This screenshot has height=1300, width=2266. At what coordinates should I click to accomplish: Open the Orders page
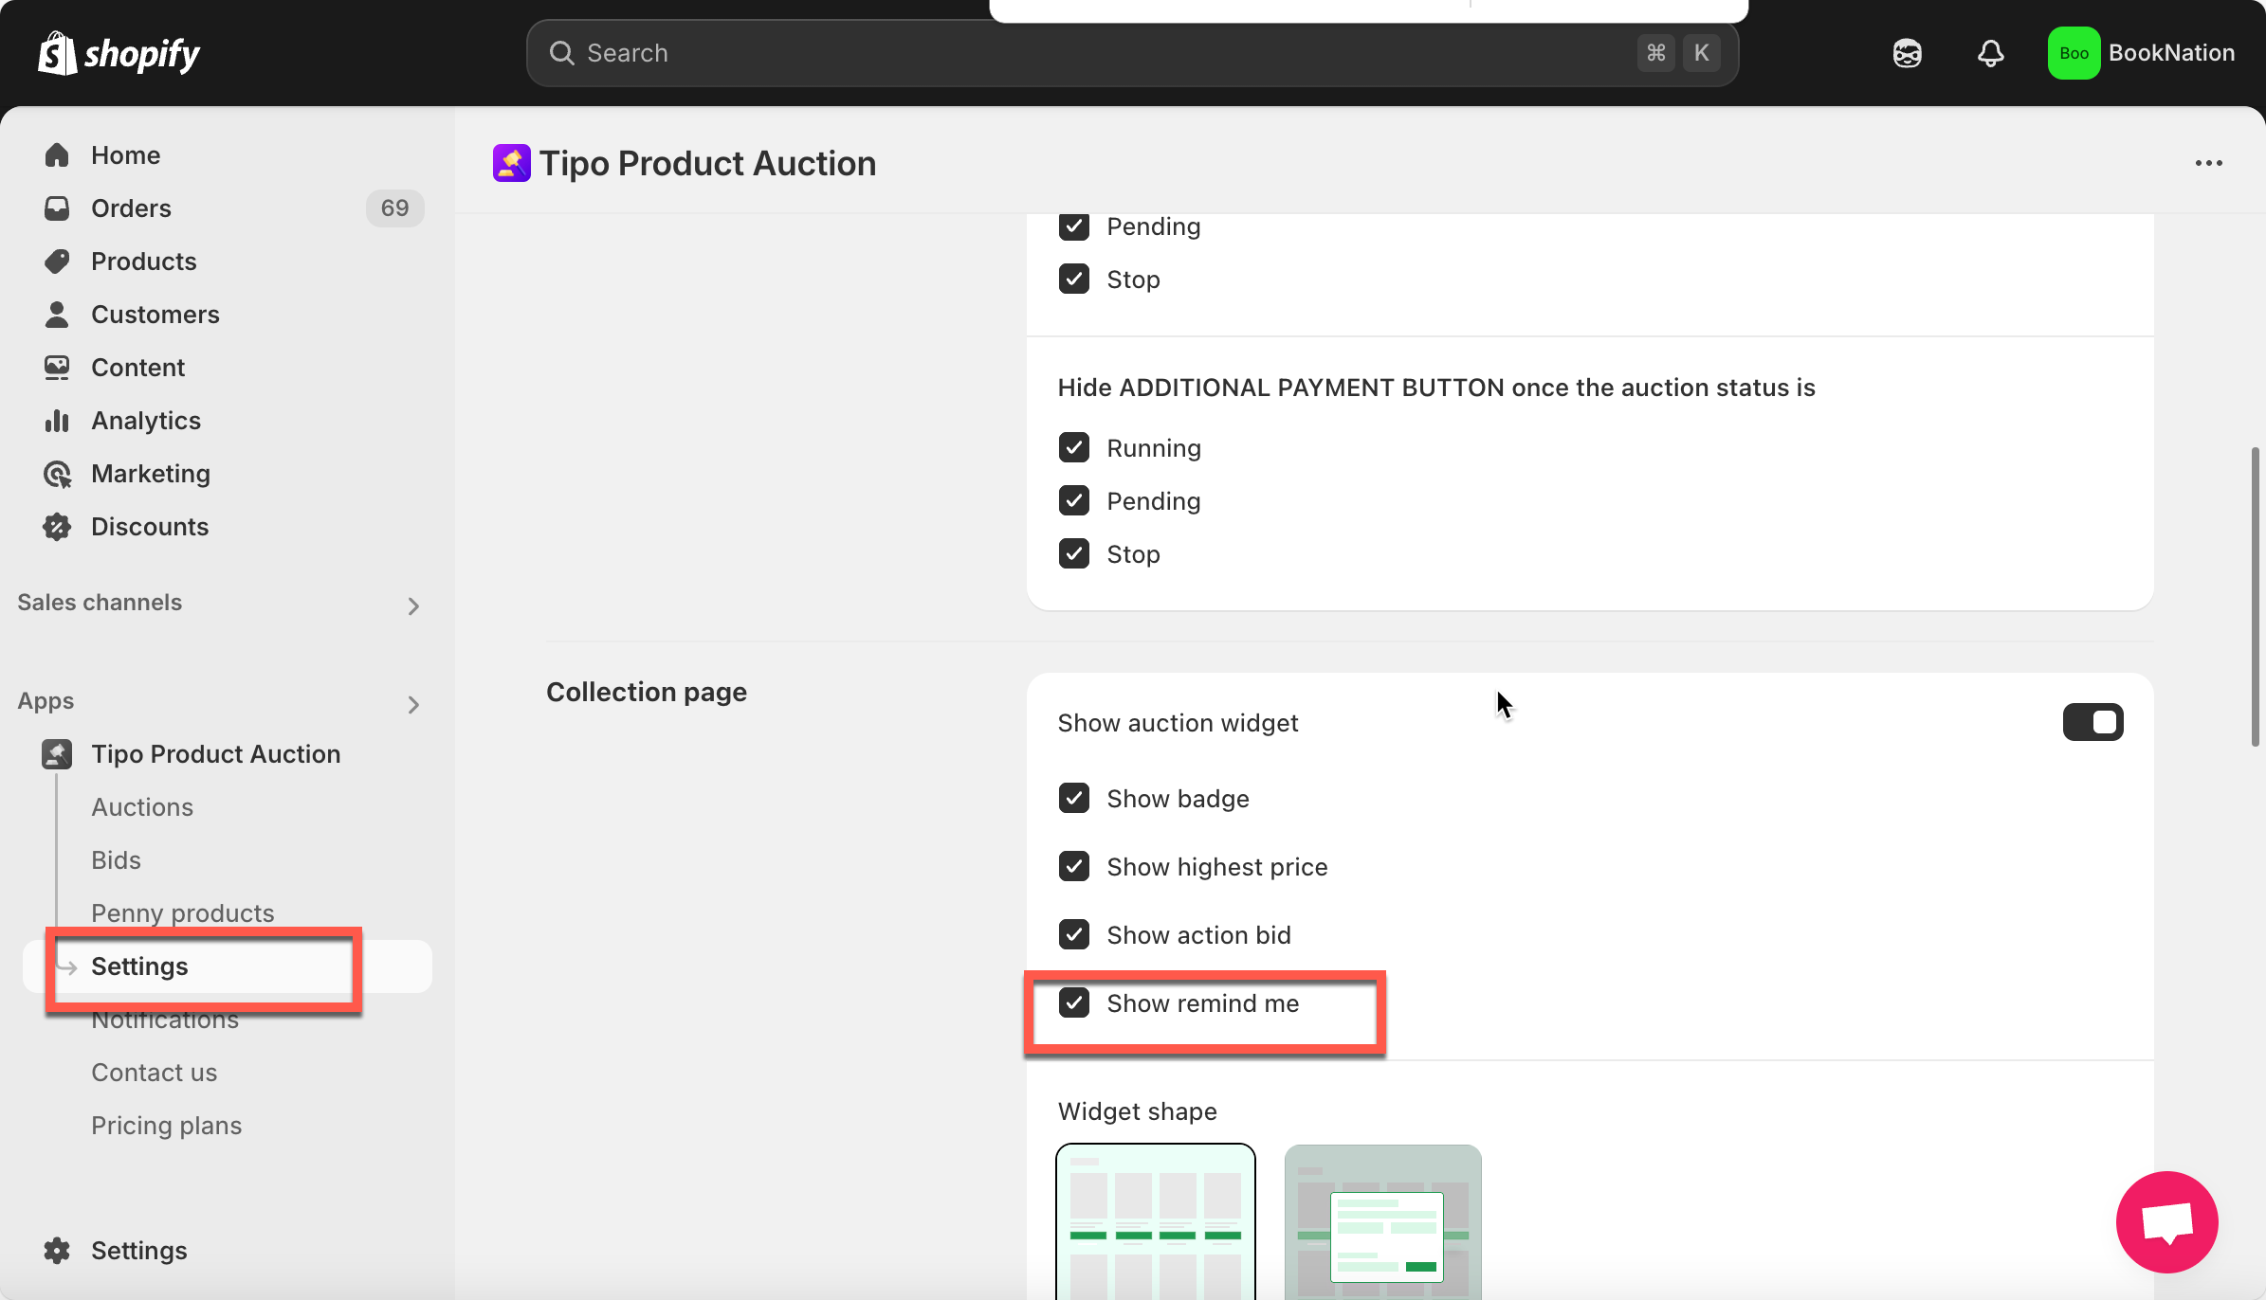pos(131,208)
